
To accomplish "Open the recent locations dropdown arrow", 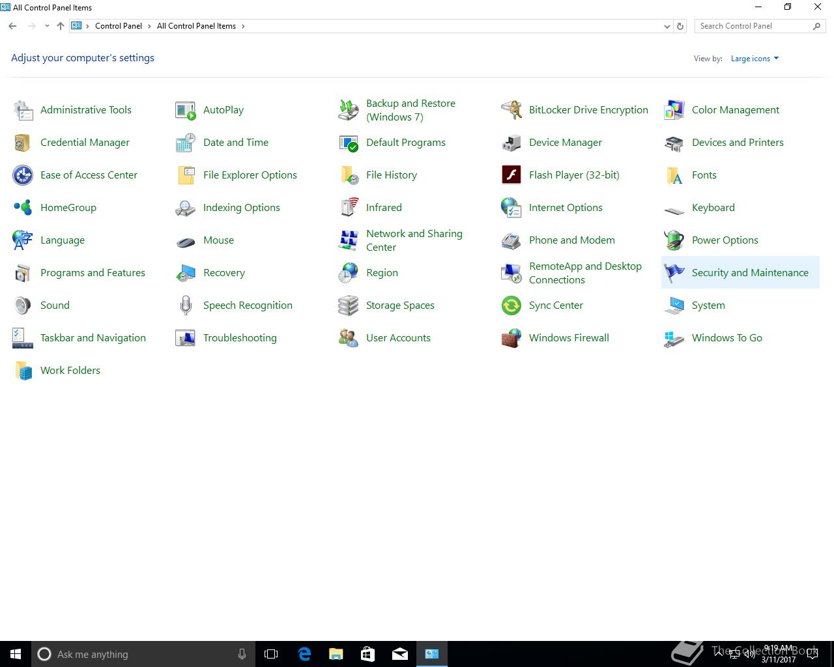I will tap(47, 26).
